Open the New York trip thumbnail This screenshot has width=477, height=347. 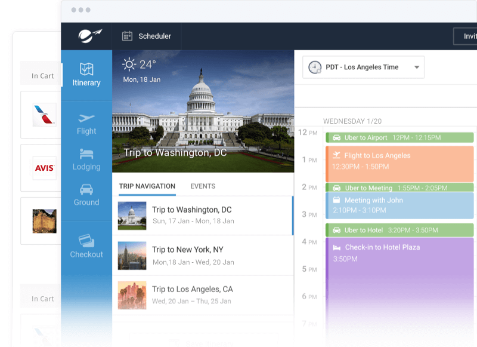pyautogui.click(x=132, y=256)
